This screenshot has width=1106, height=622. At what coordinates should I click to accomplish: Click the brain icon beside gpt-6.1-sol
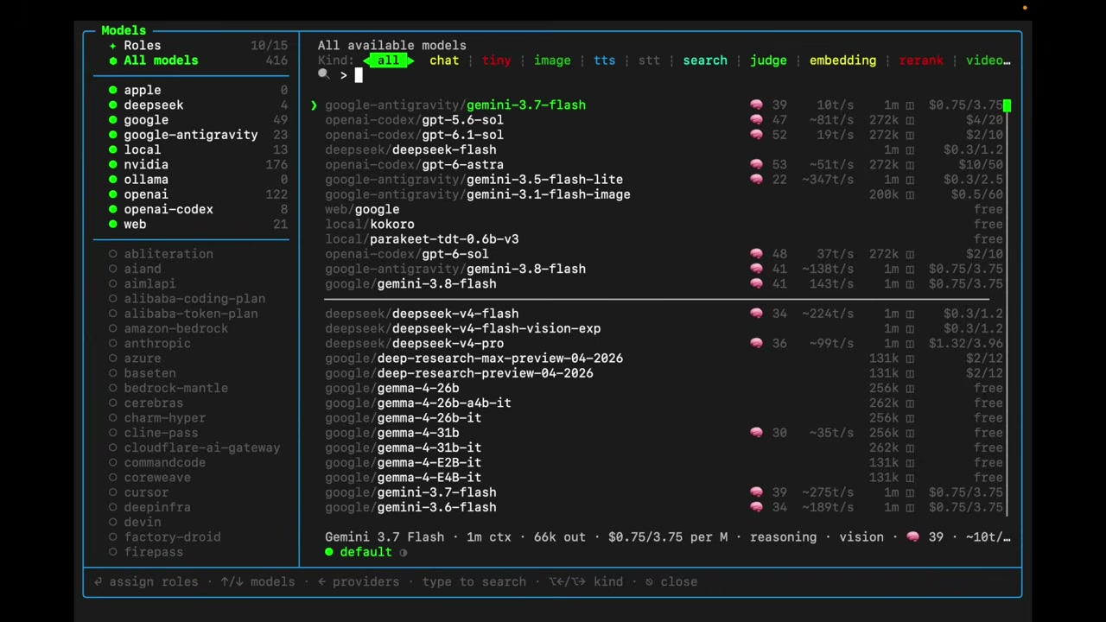756,135
